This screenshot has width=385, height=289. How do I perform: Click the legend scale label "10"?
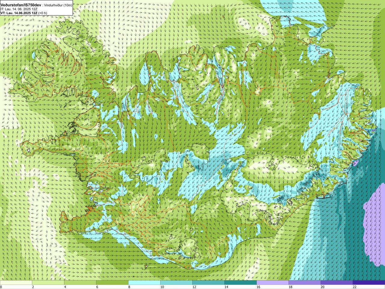tap(162, 287)
